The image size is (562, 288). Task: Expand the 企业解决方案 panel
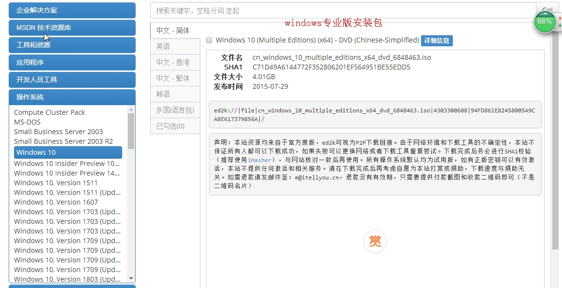click(x=72, y=10)
